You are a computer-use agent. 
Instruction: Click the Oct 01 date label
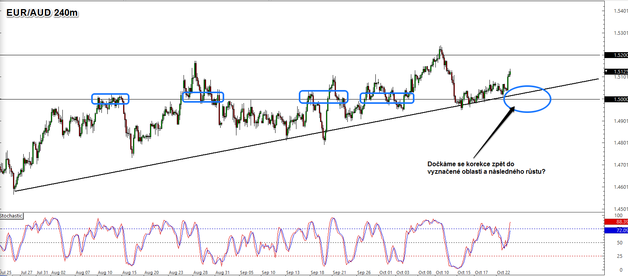tap(386, 272)
